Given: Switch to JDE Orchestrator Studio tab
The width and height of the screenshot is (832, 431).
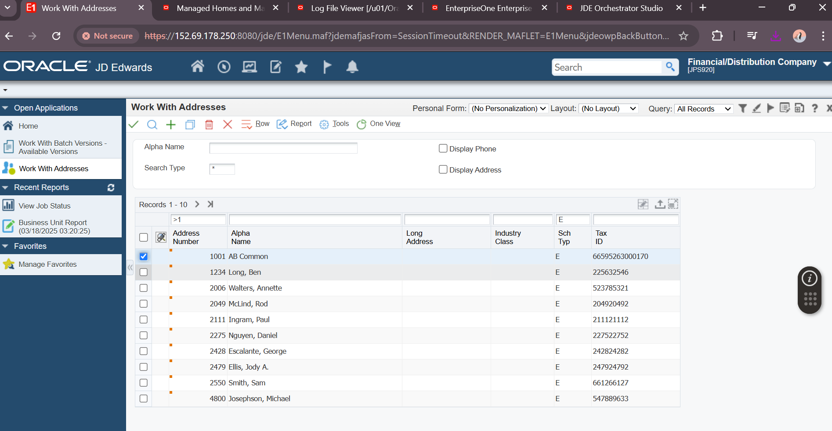Looking at the screenshot, I should pyautogui.click(x=620, y=8).
